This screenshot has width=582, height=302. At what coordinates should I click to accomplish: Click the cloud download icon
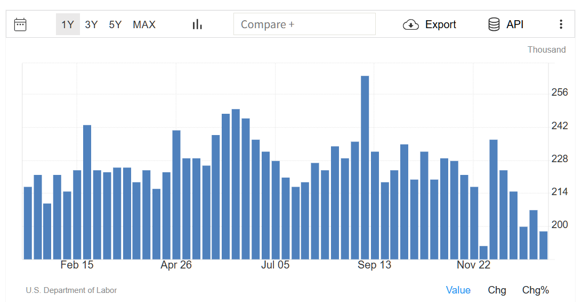pyautogui.click(x=411, y=24)
